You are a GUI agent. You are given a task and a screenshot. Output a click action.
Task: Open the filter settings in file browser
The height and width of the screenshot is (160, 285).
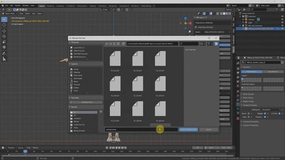click(210, 44)
